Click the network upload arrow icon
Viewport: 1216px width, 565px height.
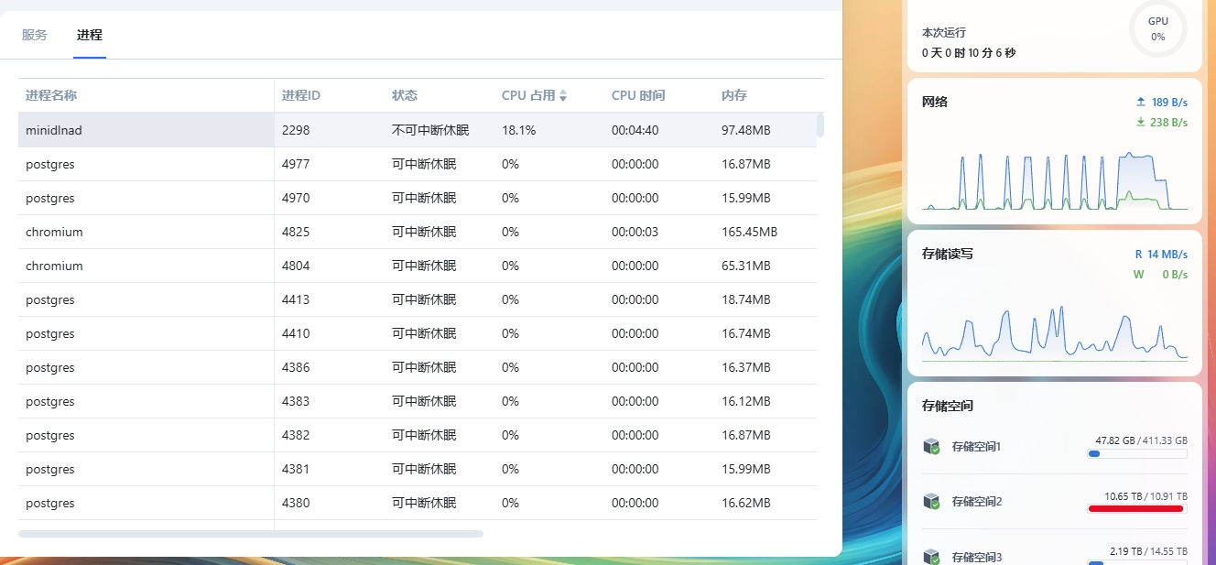pos(1140,102)
